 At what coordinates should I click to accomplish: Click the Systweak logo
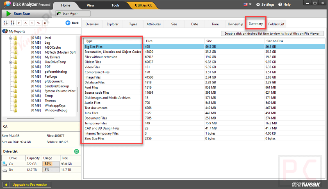(306, 184)
